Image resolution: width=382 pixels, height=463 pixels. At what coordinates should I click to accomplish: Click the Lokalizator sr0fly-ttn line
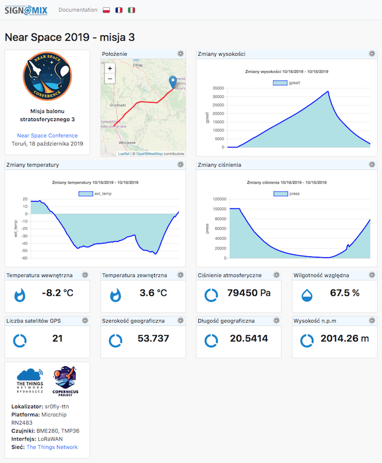pos(40,407)
